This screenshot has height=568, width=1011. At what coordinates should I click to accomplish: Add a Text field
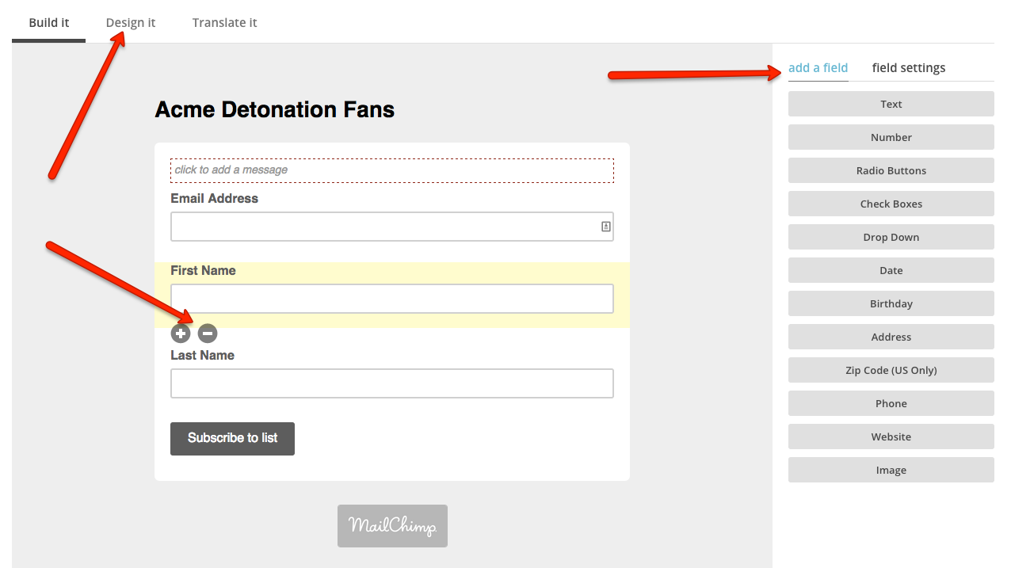click(891, 104)
